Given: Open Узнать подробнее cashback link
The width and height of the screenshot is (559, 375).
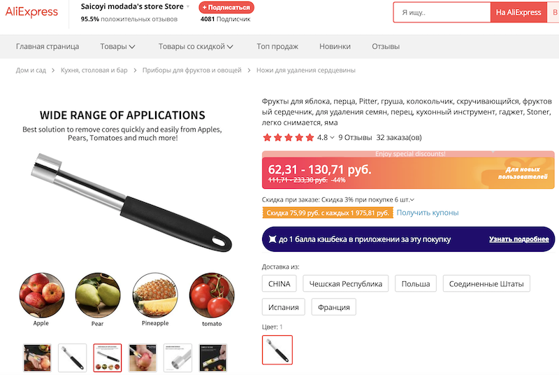Looking at the screenshot, I should (518, 239).
